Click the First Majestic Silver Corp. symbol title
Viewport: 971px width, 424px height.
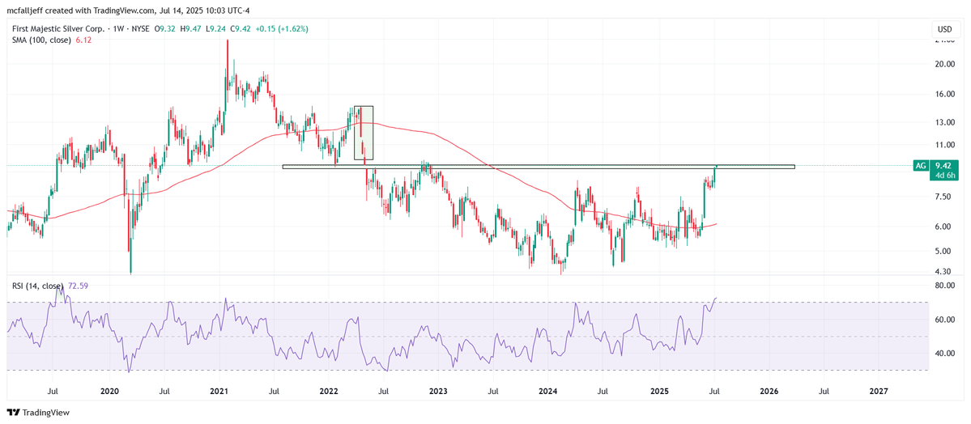point(57,28)
